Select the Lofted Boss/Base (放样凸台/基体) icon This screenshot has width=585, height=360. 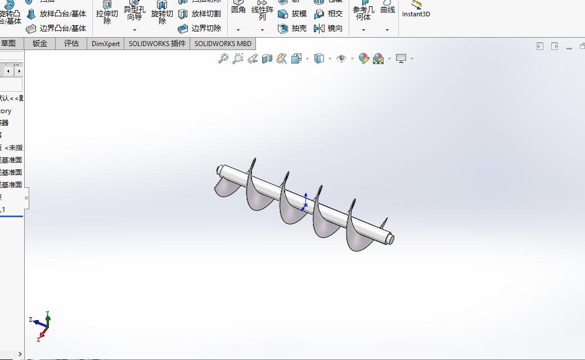coord(31,14)
